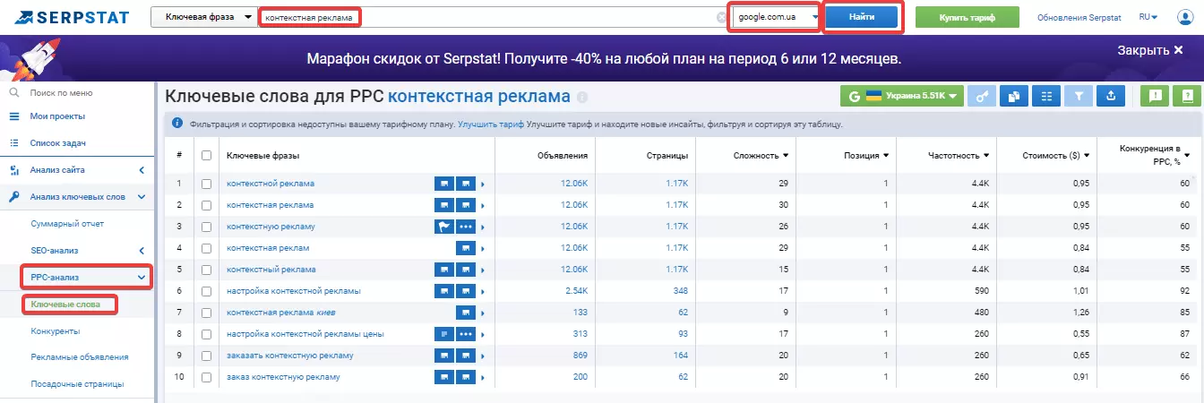Screen dimensions: 1204x403
Task: Collapse the 'PPC-анализ' submenu
Action: 142,278
